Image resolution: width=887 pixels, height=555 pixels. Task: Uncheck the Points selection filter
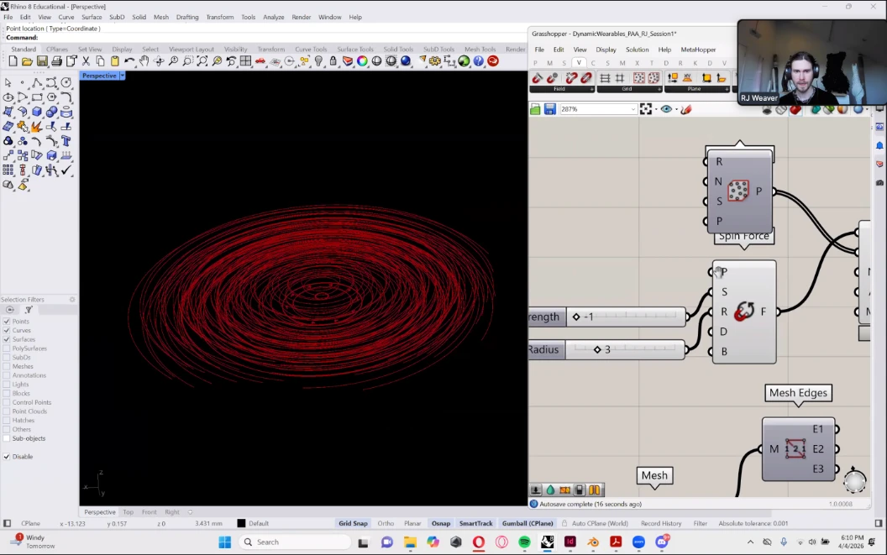8,322
